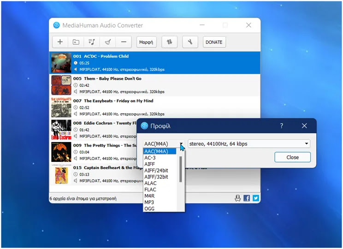The width and height of the screenshot is (343, 249).
Task: Click the DONATE button
Action: (214, 42)
